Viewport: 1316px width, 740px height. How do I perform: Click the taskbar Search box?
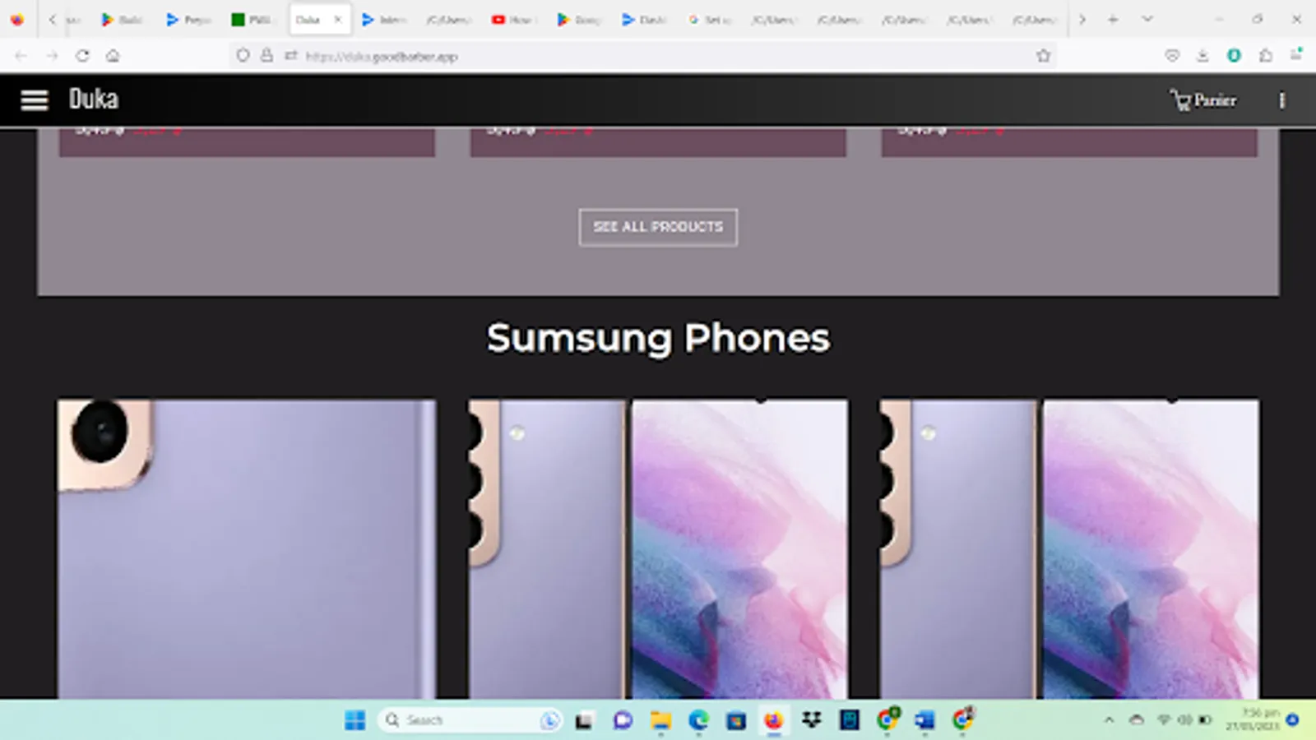pyautogui.click(x=470, y=721)
